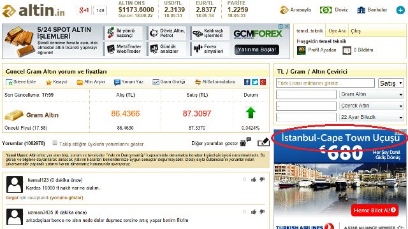Close the GCM Forex ad

tap(287, 27)
